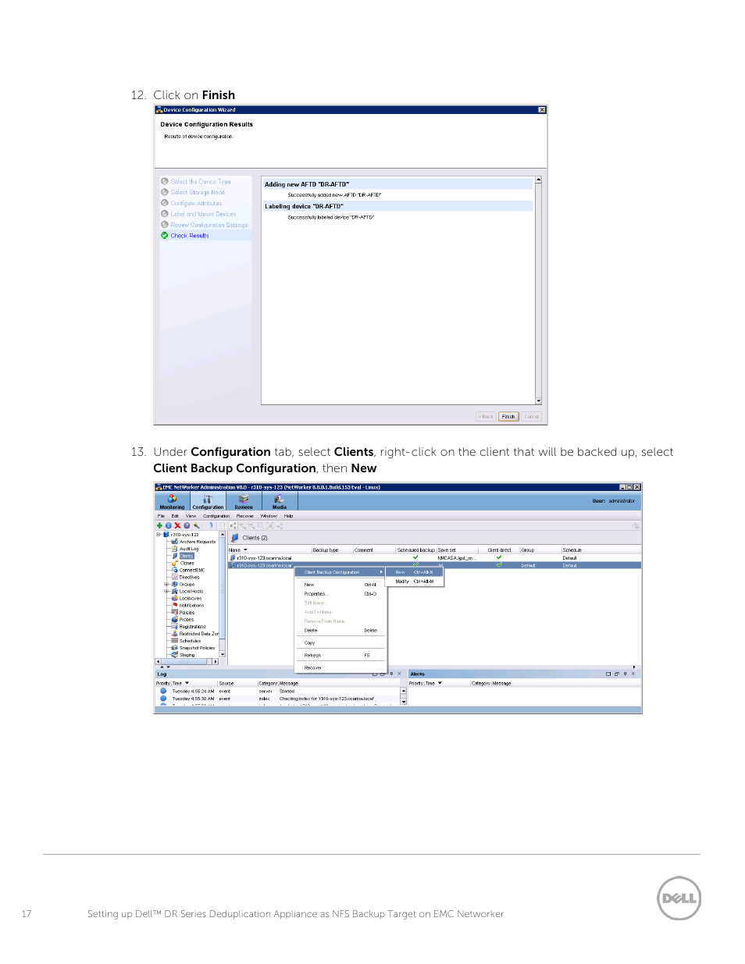Image resolution: width=745 pixels, height=964 pixels.
Task: Click the Alerts panel pin icon
Action: pos(625,674)
